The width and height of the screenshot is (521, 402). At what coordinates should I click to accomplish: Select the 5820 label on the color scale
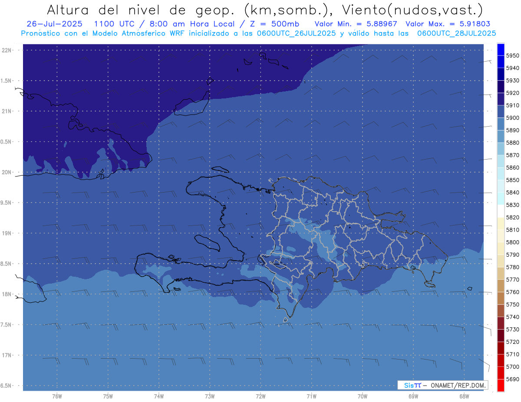pyautogui.click(x=513, y=217)
